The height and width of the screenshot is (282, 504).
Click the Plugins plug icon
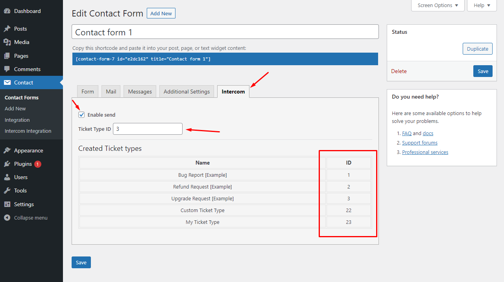(7, 164)
